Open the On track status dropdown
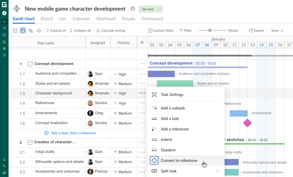This screenshot has height=177, width=293. pyautogui.click(x=151, y=9)
